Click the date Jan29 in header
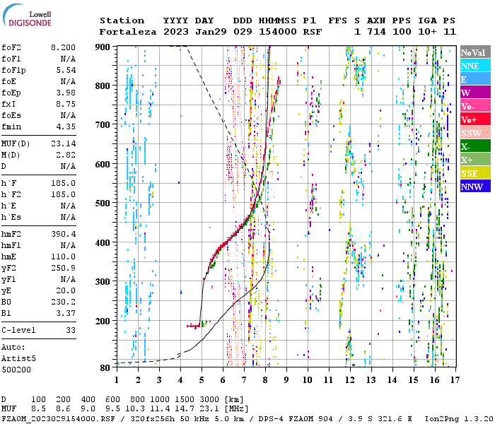This screenshot has width=495, height=424. point(211,32)
